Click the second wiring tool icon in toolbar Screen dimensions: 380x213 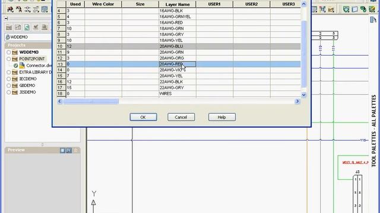click(x=19, y=9)
